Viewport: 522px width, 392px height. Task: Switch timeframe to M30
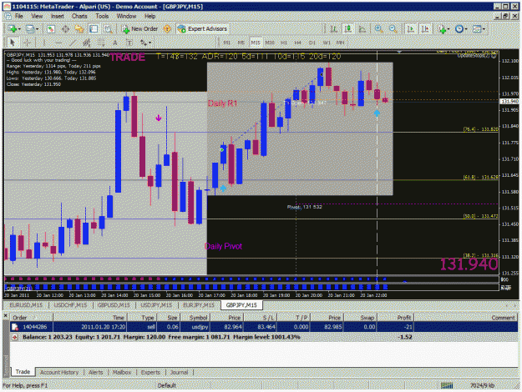[270, 43]
